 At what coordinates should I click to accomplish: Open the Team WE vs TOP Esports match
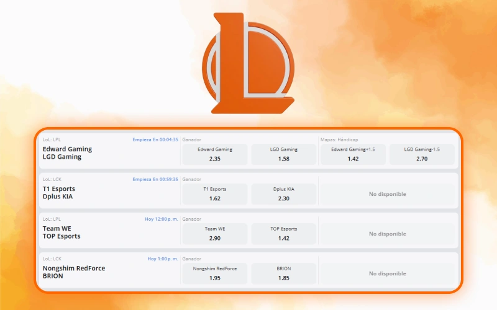coord(62,232)
